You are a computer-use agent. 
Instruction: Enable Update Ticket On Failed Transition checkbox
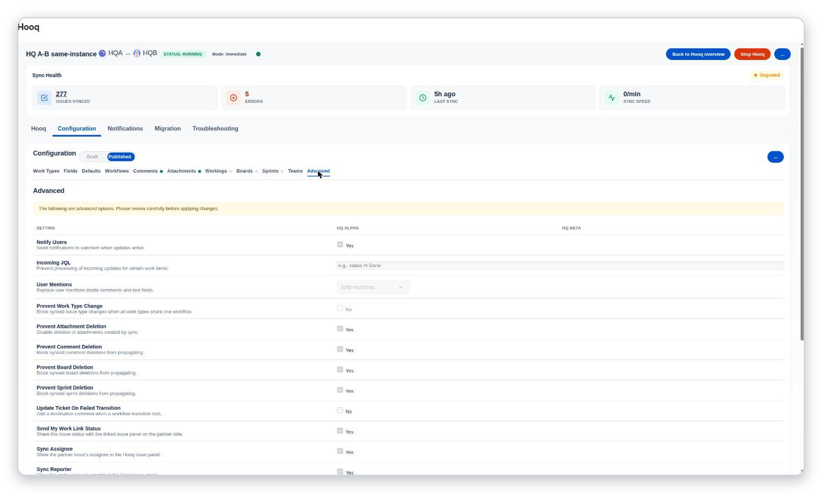(340, 410)
